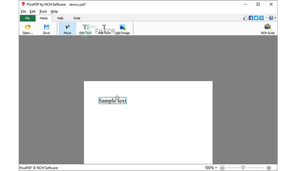Save the document using the Save icon
The image size is (296, 171).
(x=46, y=29)
